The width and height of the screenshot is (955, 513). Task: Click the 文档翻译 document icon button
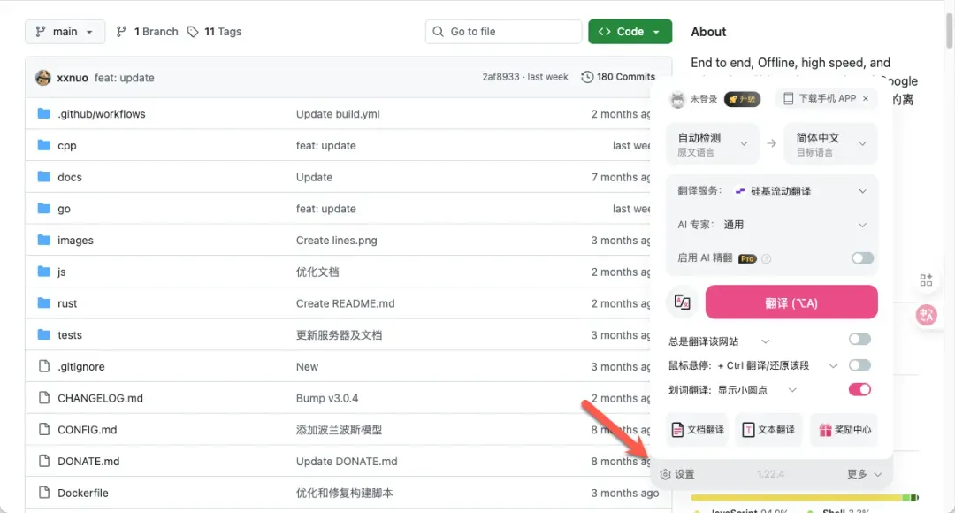[x=697, y=430]
